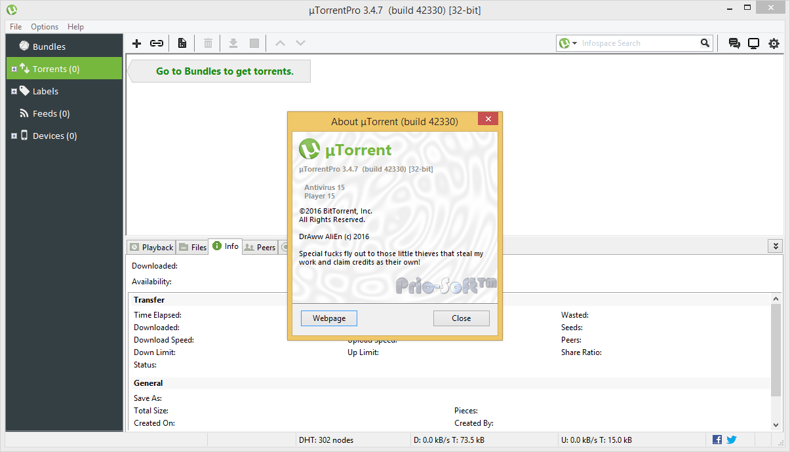Click the uTorrent logo in About dialog
This screenshot has height=452, width=790.
pyautogui.click(x=309, y=149)
